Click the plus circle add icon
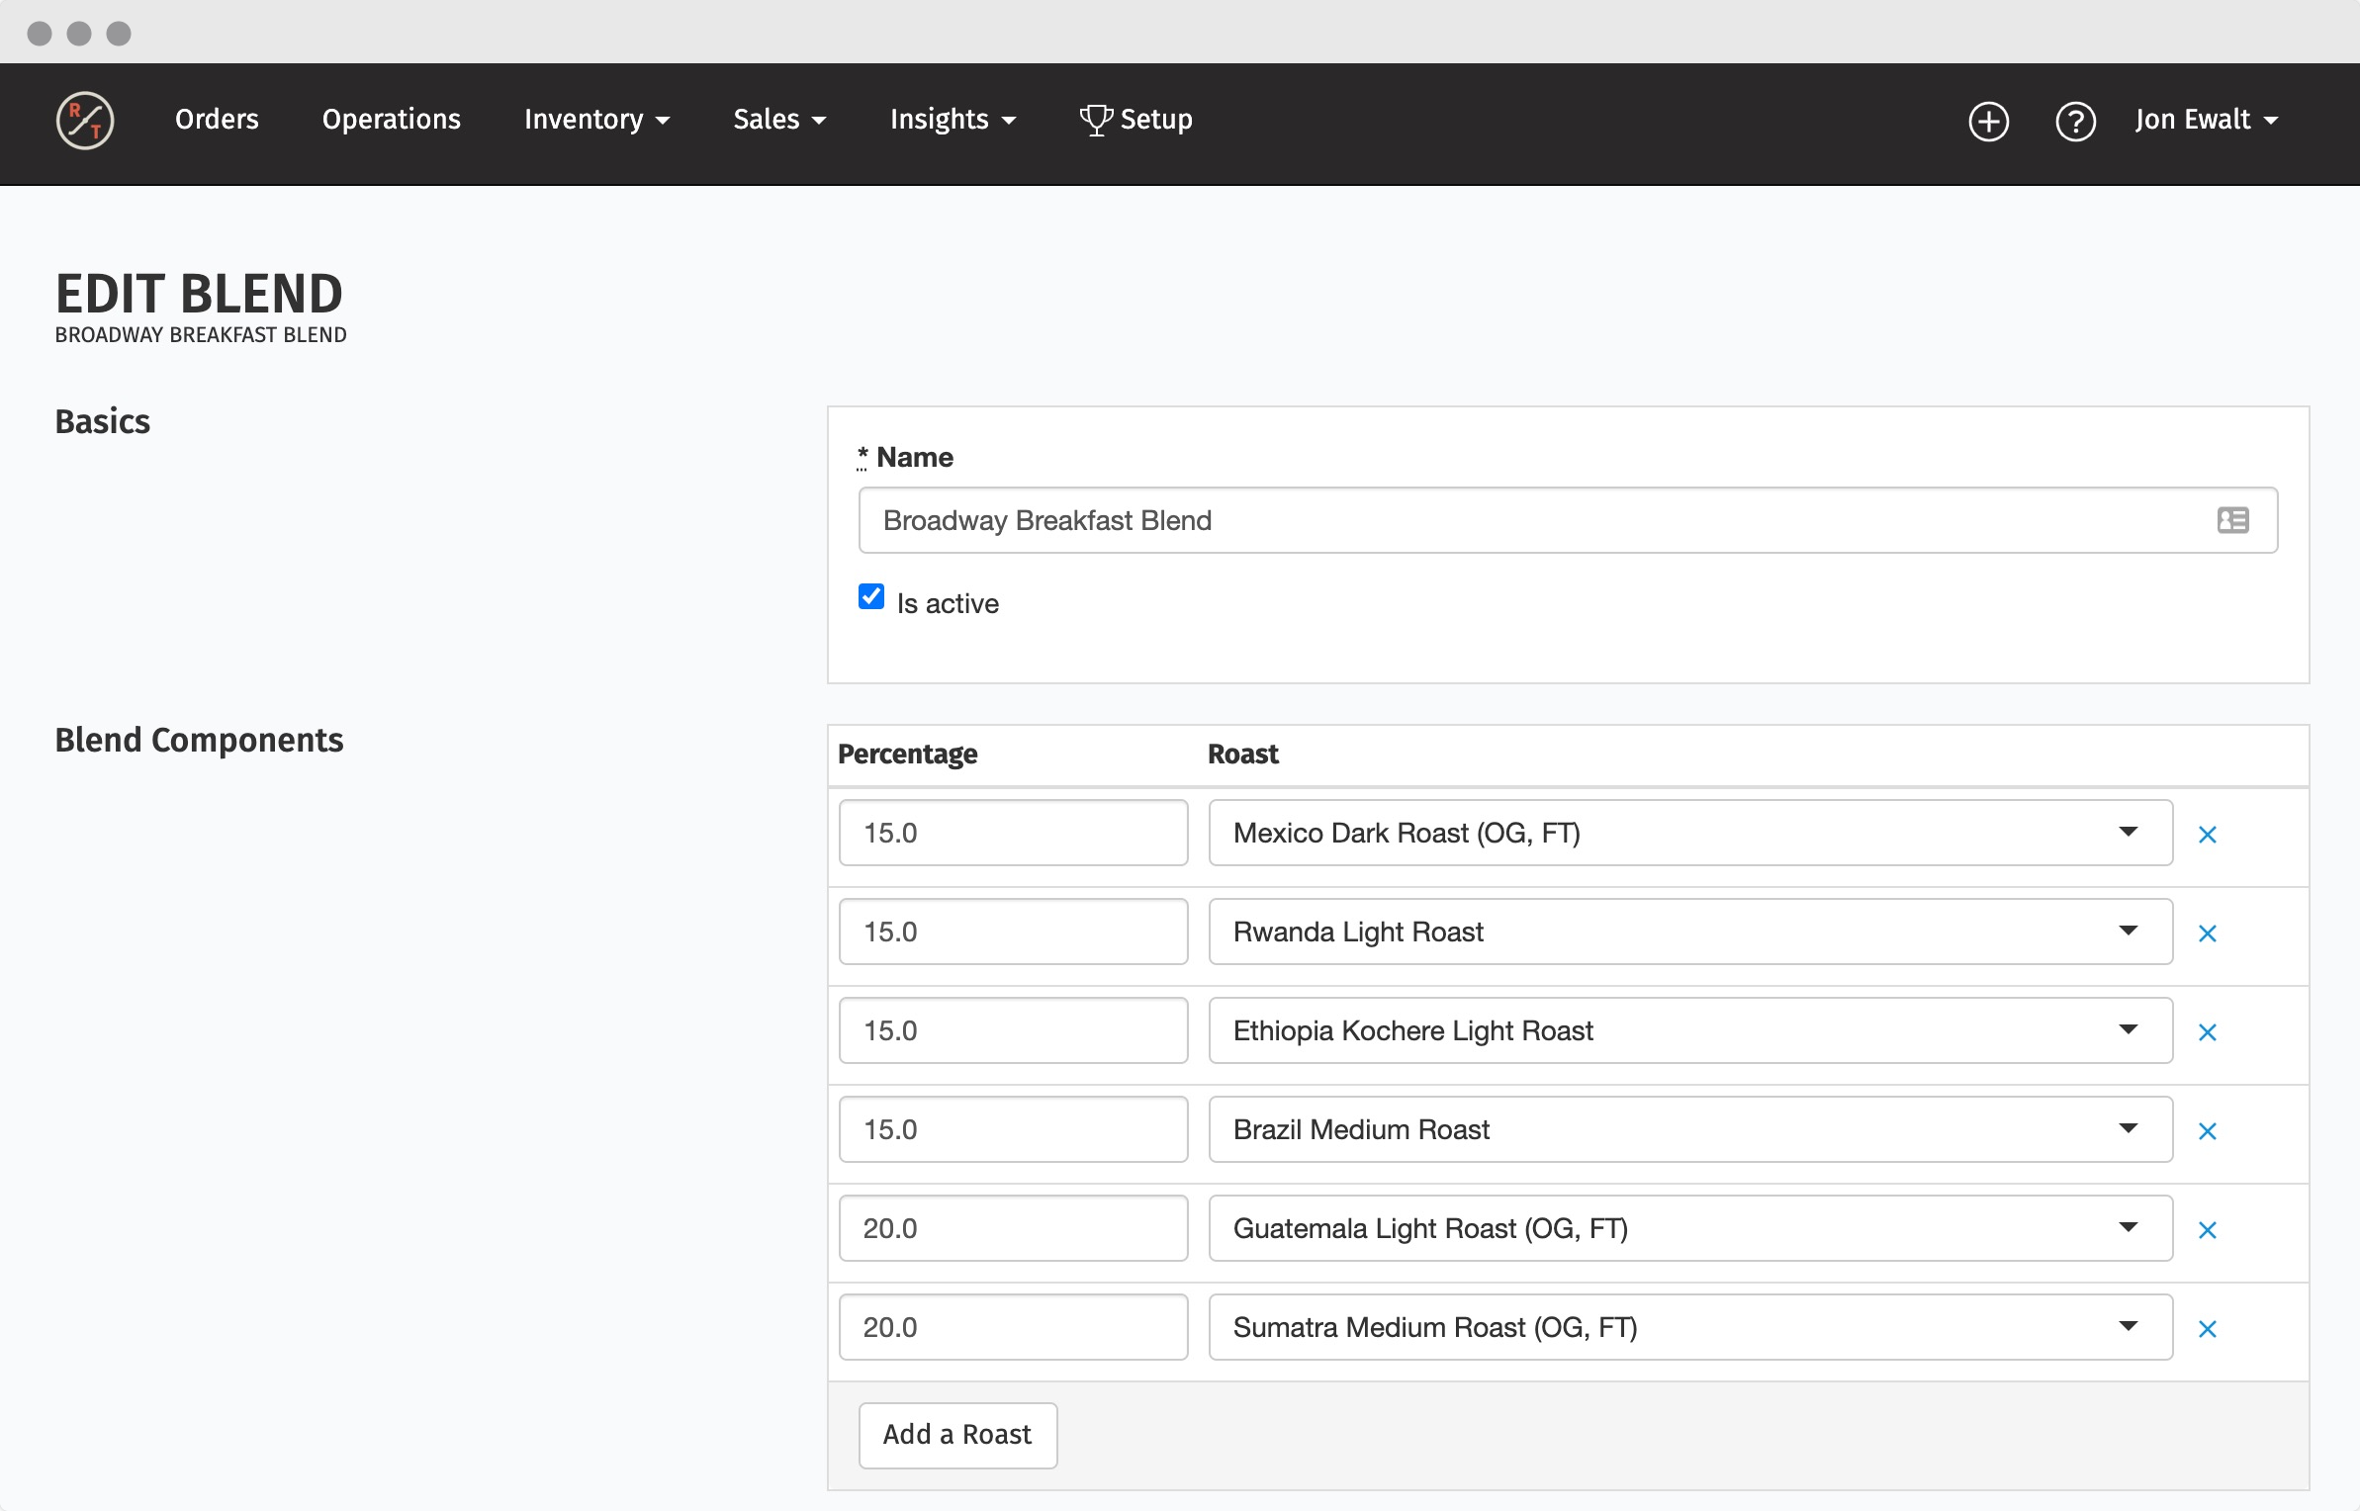This screenshot has height=1511, width=2360. [1988, 121]
